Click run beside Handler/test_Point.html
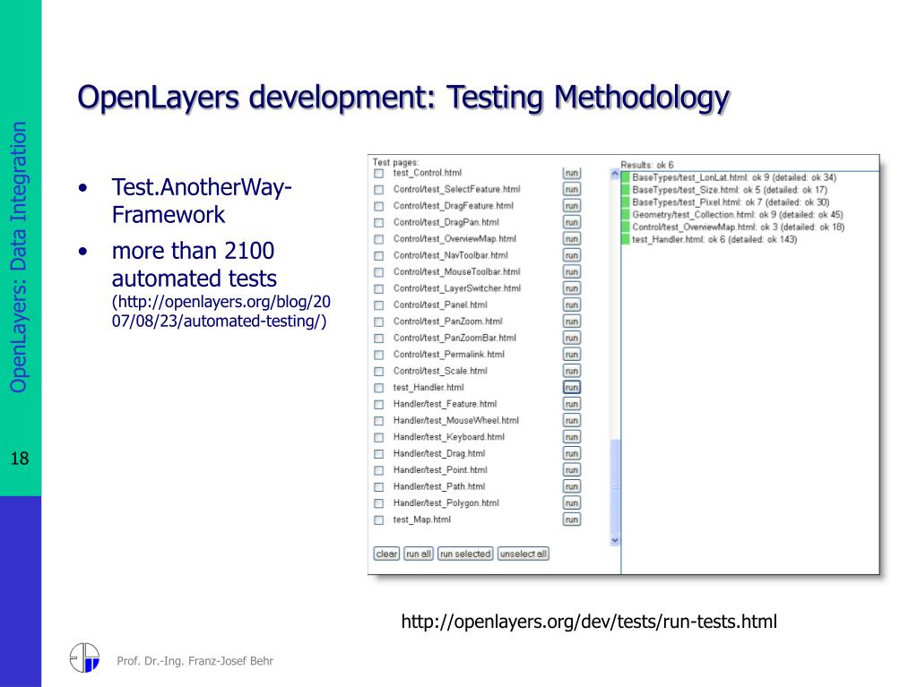The height and width of the screenshot is (687, 917). click(571, 469)
